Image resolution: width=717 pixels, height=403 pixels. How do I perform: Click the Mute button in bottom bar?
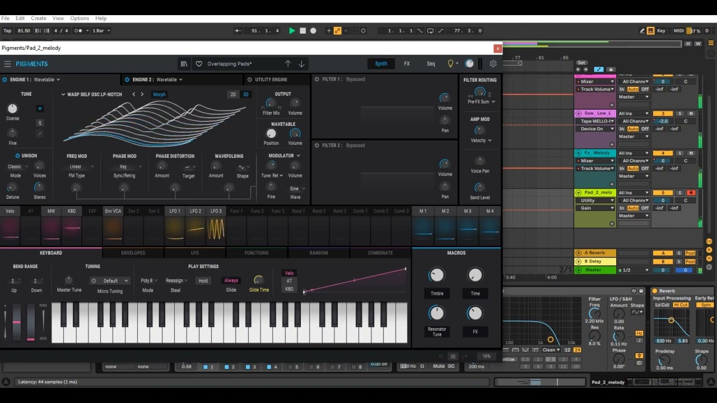[439, 366]
